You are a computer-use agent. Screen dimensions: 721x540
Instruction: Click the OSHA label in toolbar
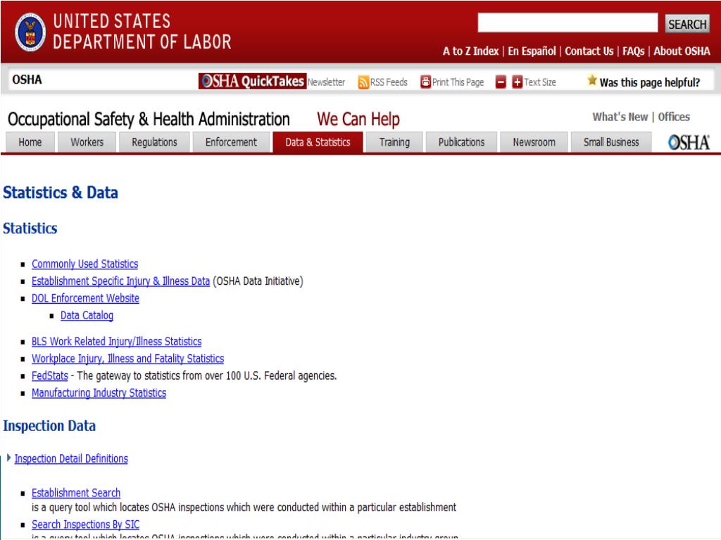pos(27,80)
